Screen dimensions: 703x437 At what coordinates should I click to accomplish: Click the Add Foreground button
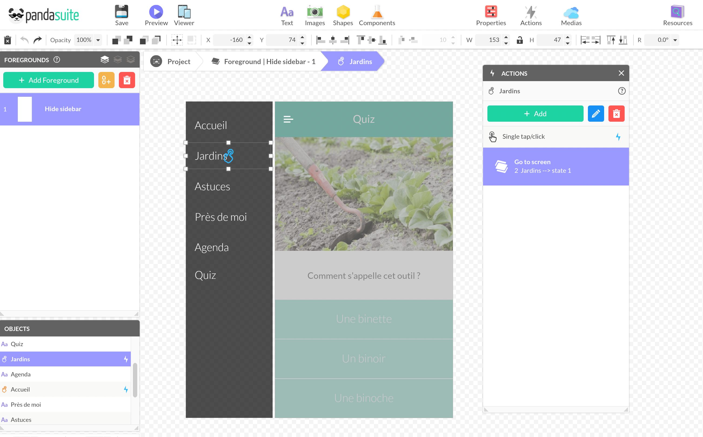tap(49, 80)
